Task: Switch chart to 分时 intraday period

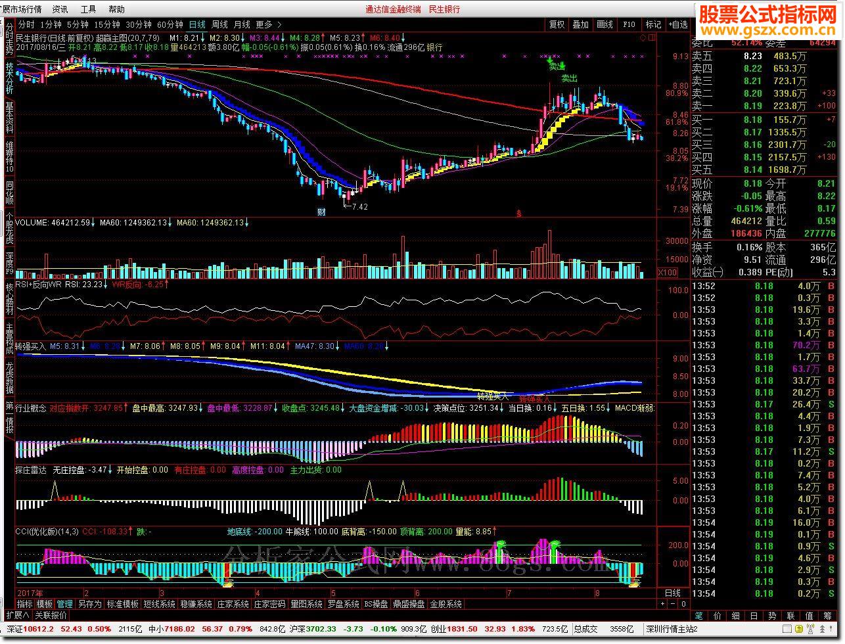Action: click(26, 24)
